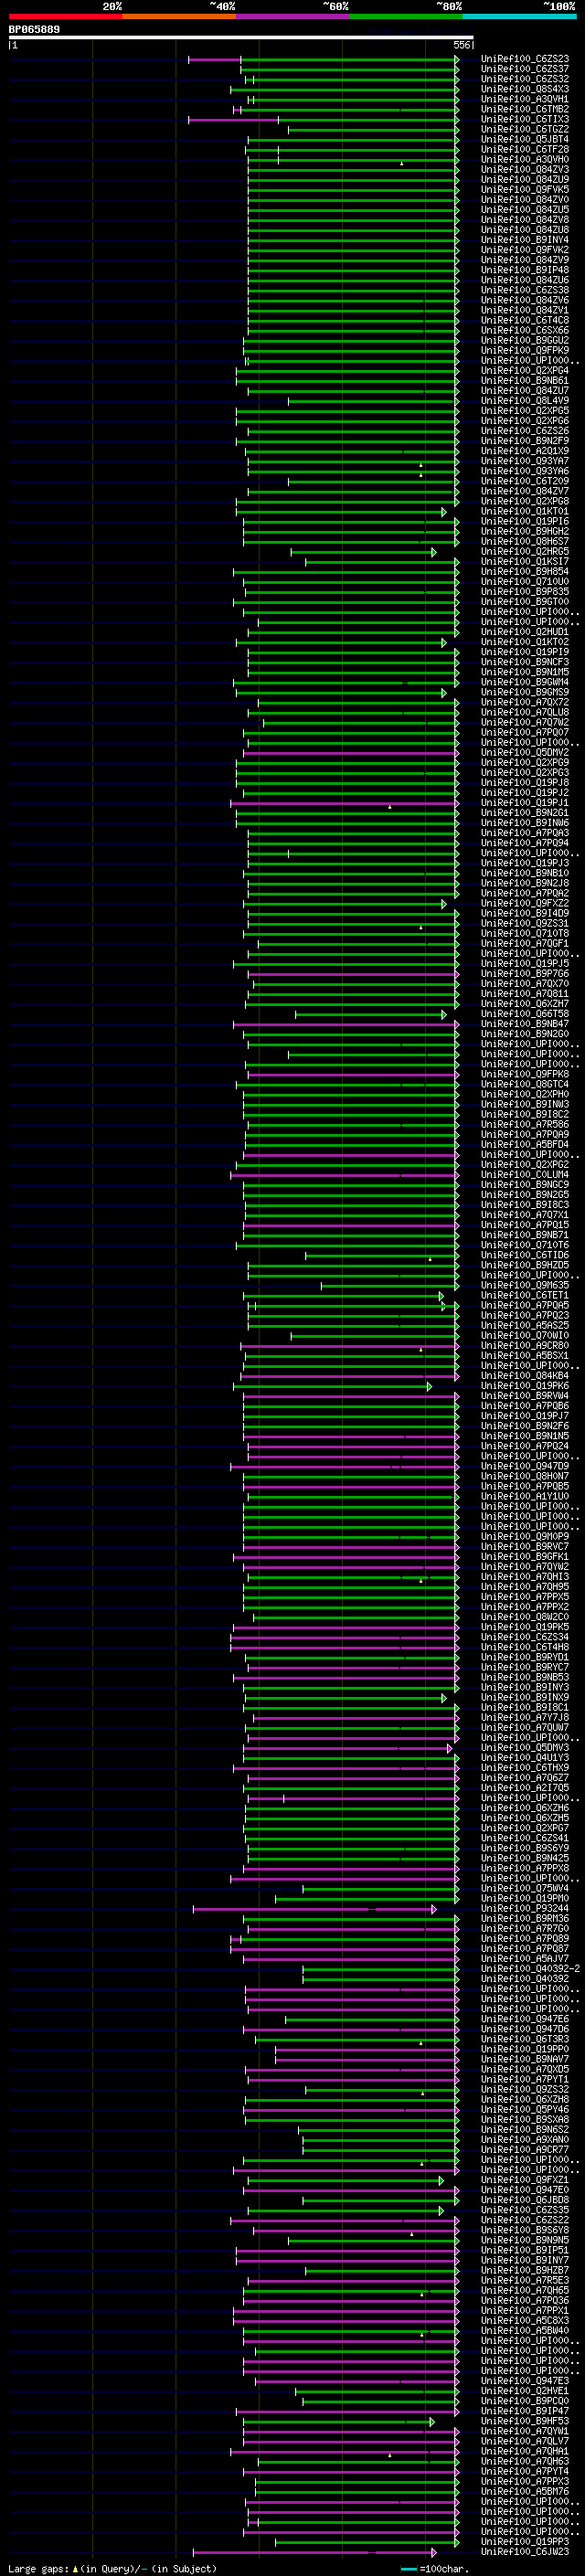585x2576 pixels.
Task: Click the alignment bar of UniRef100_C6TIX3
Action: pyautogui.click(x=323, y=120)
